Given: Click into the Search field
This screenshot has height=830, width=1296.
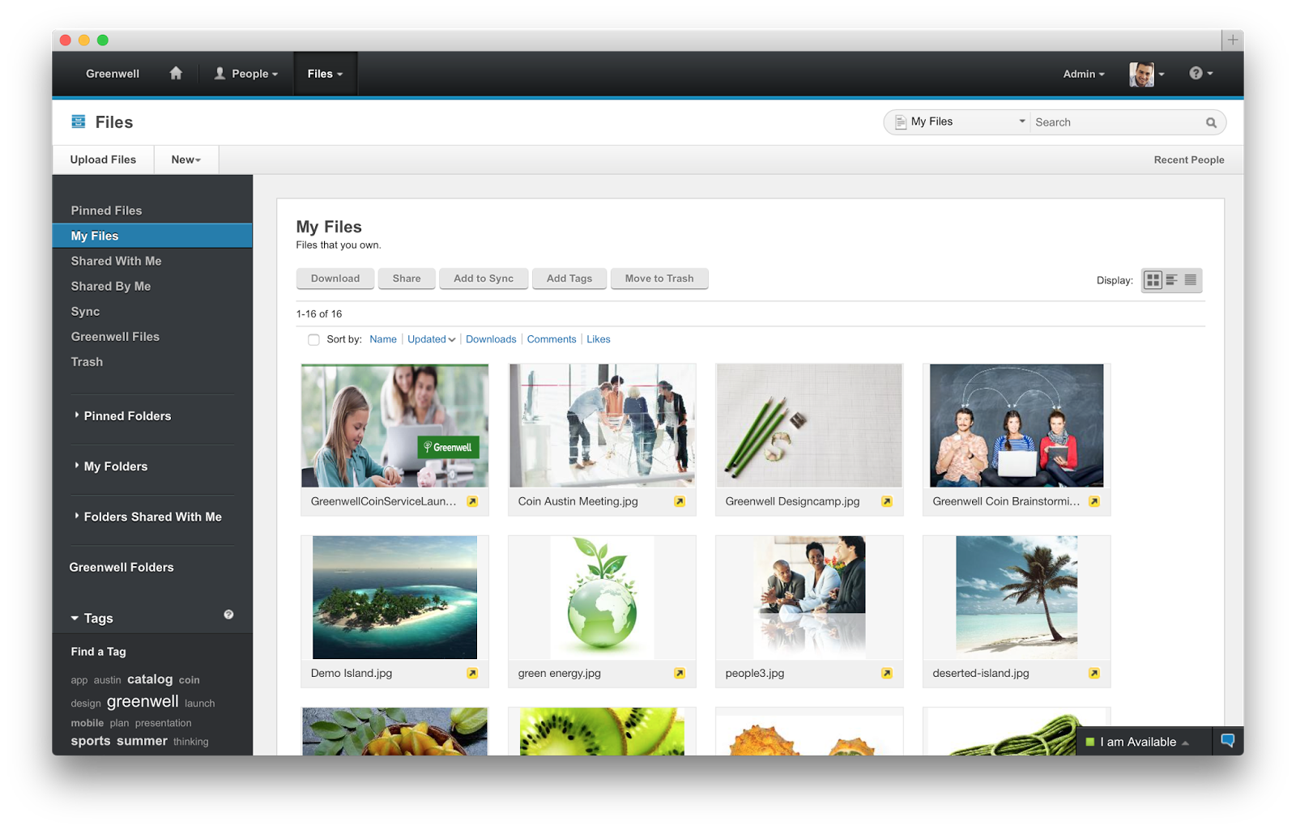Looking at the screenshot, I should [x=1118, y=122].
